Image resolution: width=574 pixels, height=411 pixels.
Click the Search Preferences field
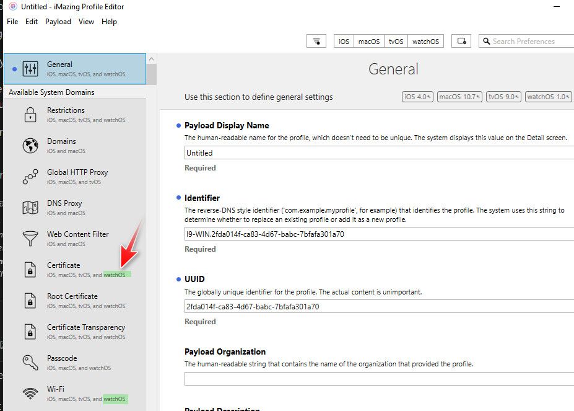click(529, 42)
